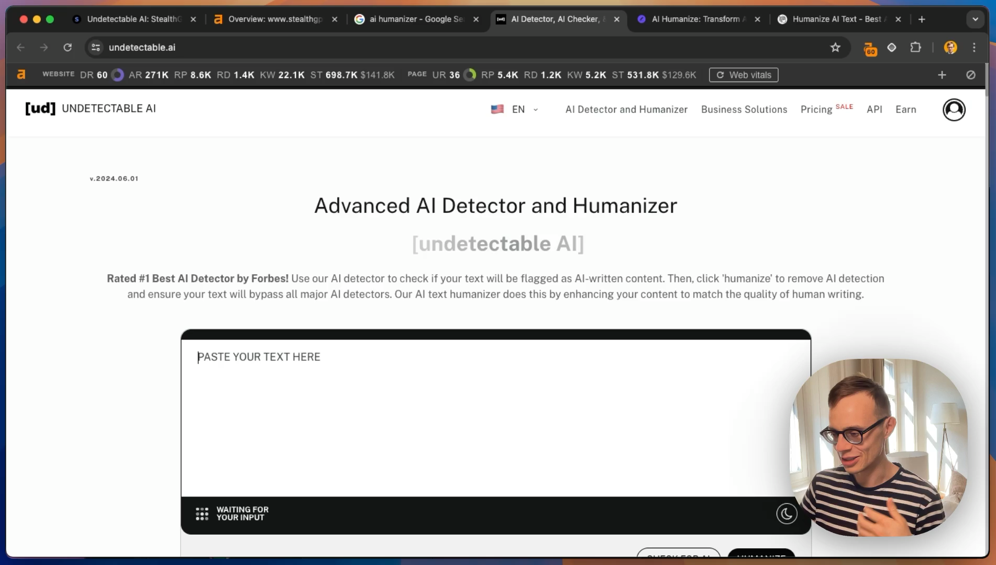
Task: Open the orange extension with 60 badge
Action: (870, 49)
